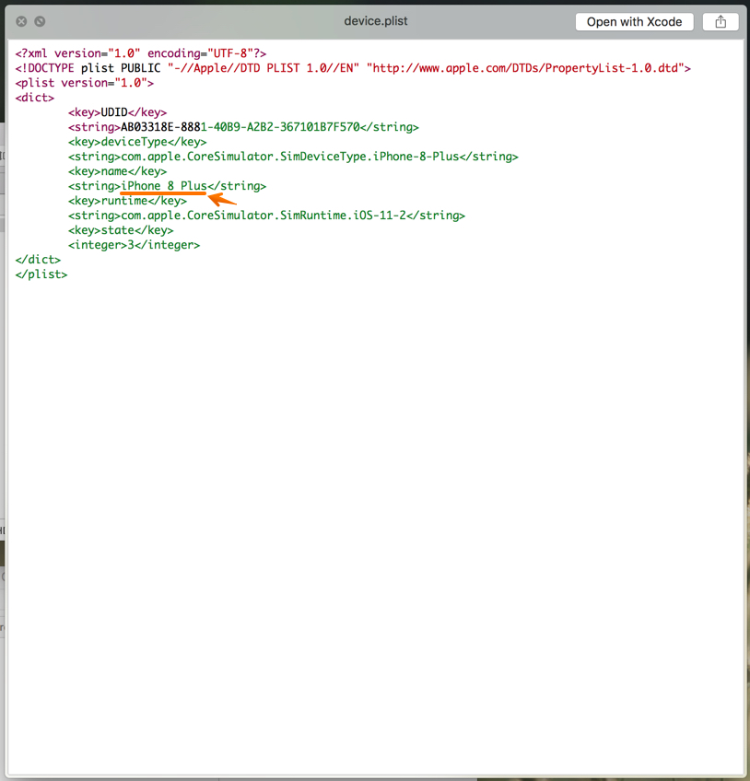Select the state key line

(121, 230)
